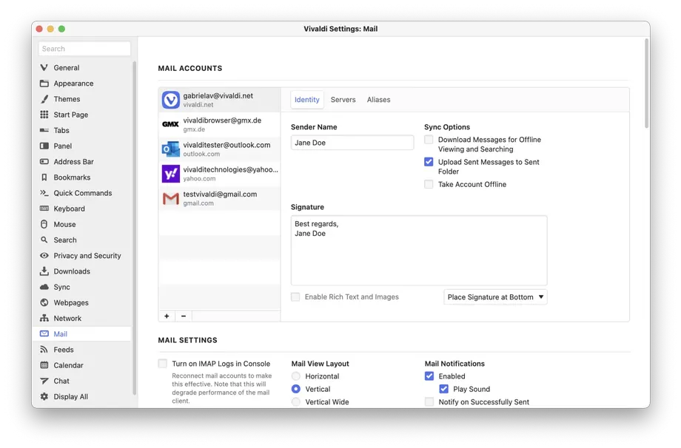Screen dimensions: 681x448
Task: Click the Webpages globe icon
Action: (x=44, y=302)
